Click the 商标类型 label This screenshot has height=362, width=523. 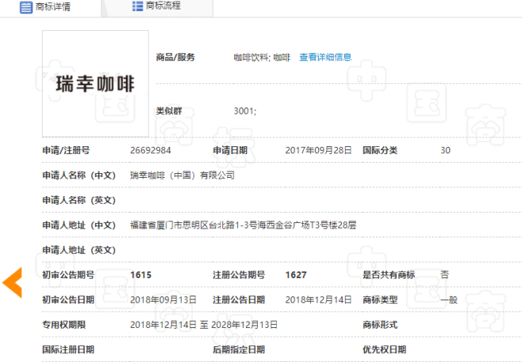(380, 300)
